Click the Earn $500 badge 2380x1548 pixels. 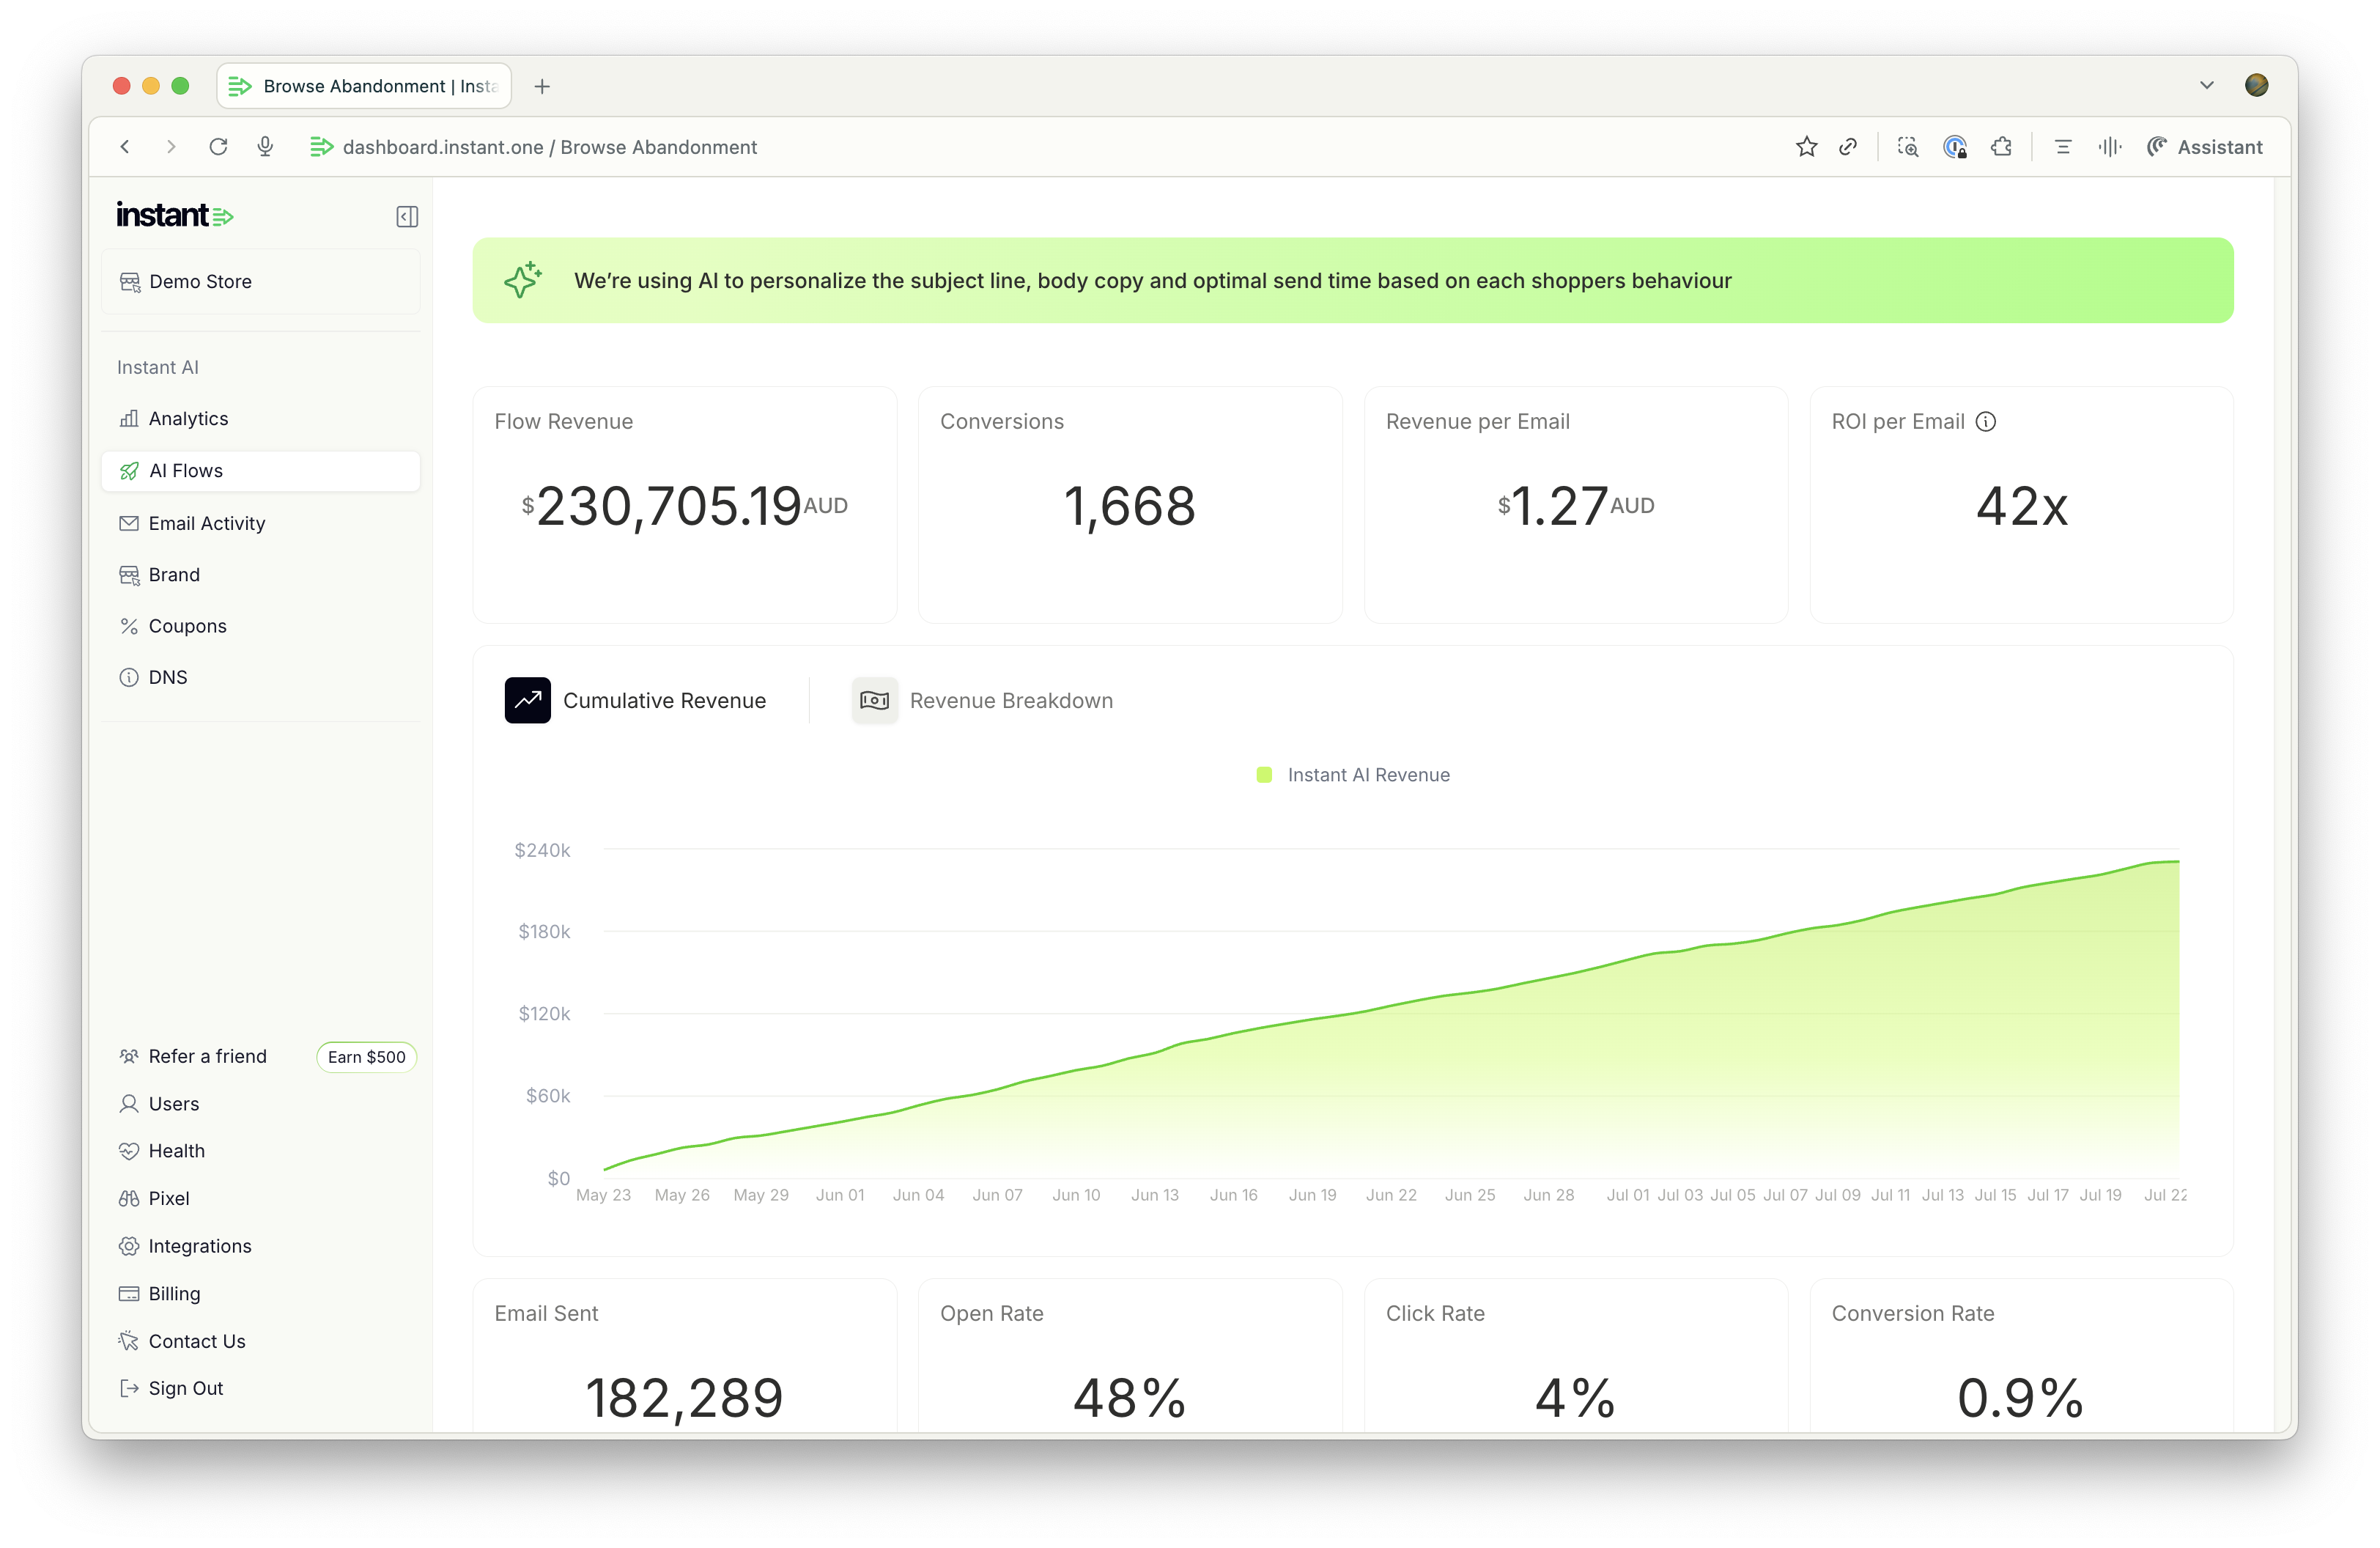coord(366,1057)
